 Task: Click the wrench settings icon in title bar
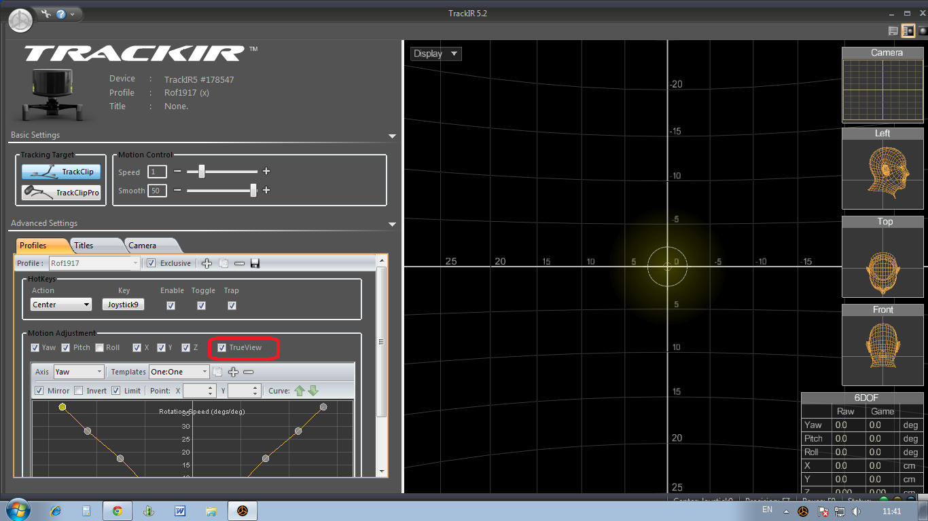pyautogui.click(x=46, y=14)
